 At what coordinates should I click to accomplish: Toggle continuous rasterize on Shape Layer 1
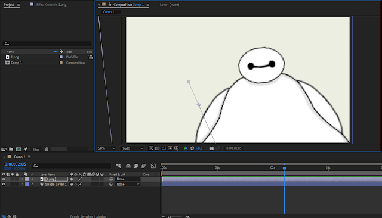coord(76,184)
